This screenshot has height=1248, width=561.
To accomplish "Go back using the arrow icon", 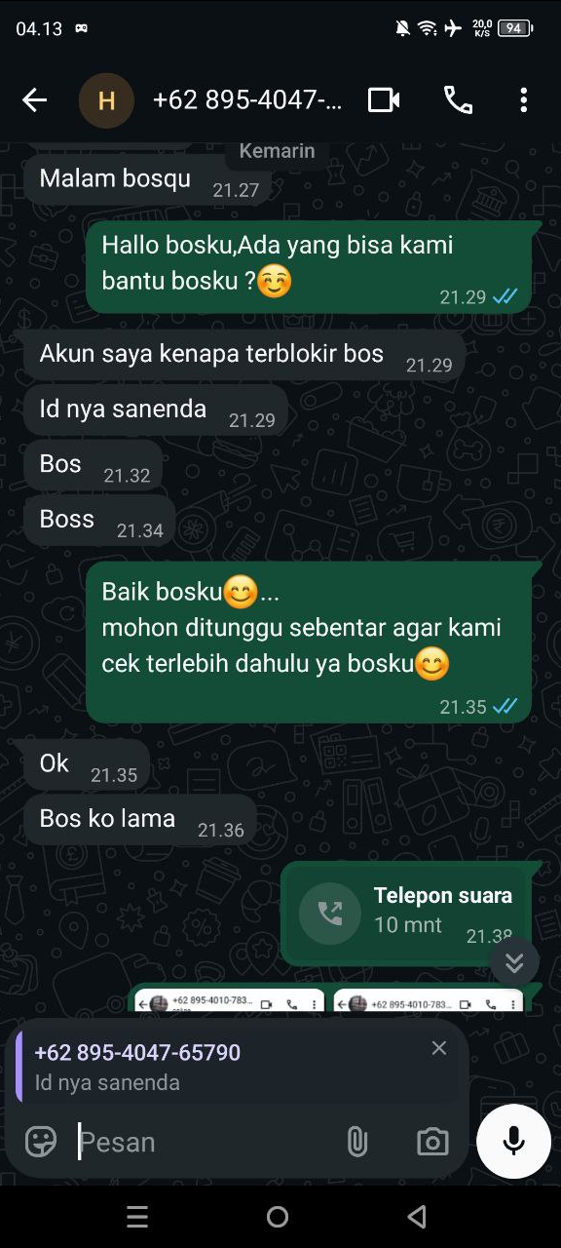I will [x=34, y=99].
